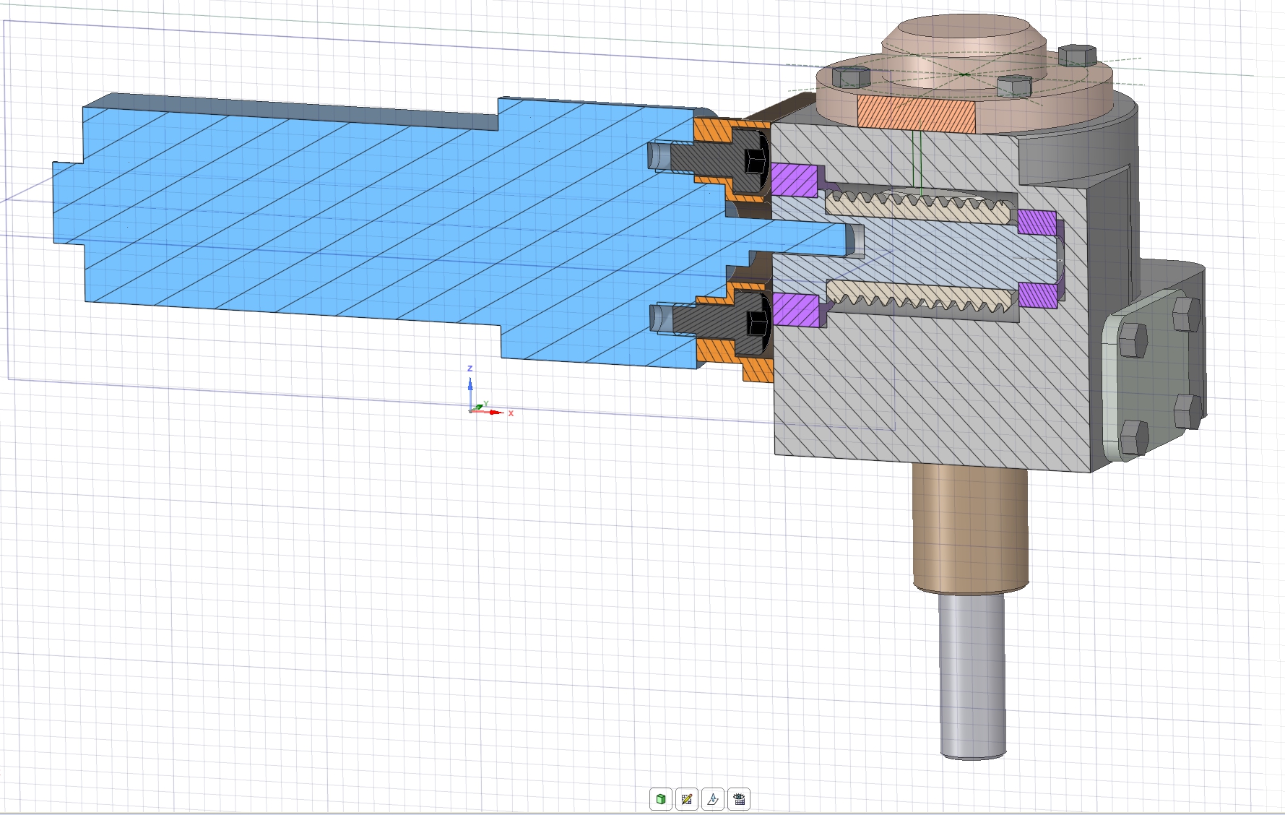Screen dimensions: 1285x815
Task: Switch to Sketch mode with pencil icon
Action: pos(686,799)
